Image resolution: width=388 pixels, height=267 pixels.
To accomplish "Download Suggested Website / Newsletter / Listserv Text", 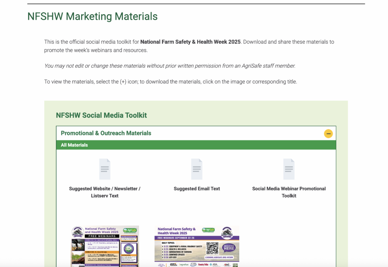I will 105,192.
